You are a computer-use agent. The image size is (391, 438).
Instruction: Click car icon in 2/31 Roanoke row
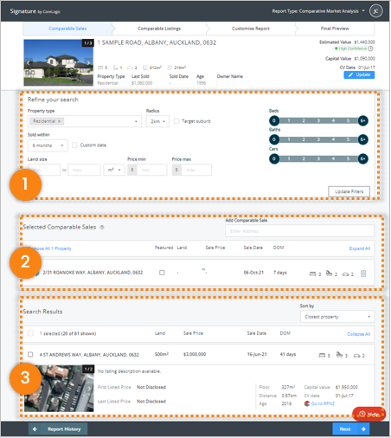coord(345,274)
